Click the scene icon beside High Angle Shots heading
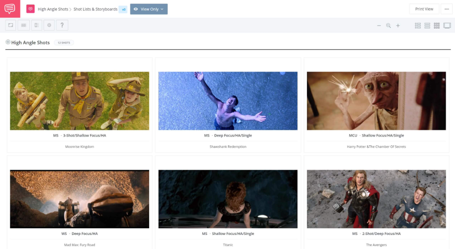Viewport: 455px width, 249px height. pyautogui.click(x=8, y=42)
